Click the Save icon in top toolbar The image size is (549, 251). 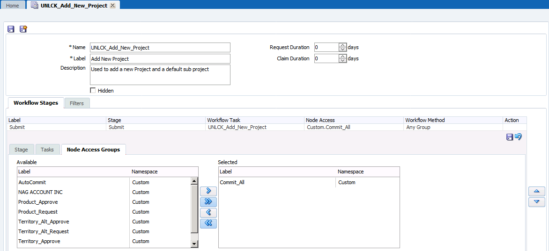11,29
